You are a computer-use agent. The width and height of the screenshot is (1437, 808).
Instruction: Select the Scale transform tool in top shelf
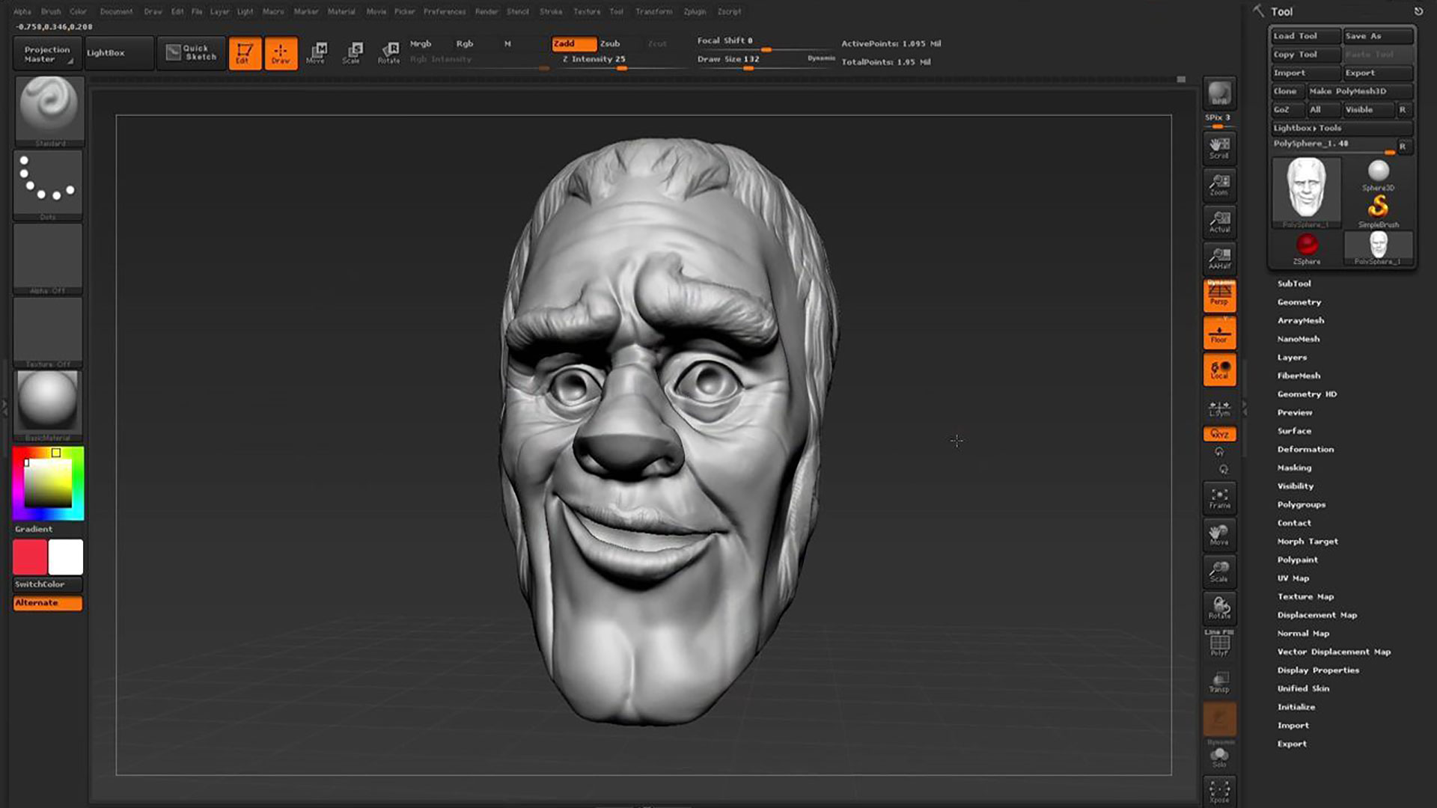(x=353, y=53)
